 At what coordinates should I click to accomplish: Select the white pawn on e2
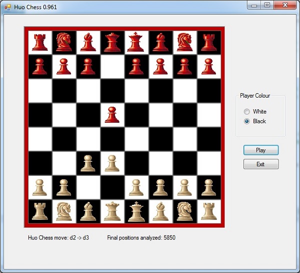click(136, 187)
